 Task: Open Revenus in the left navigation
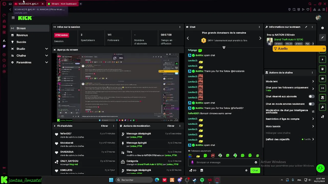pos(30,35)
